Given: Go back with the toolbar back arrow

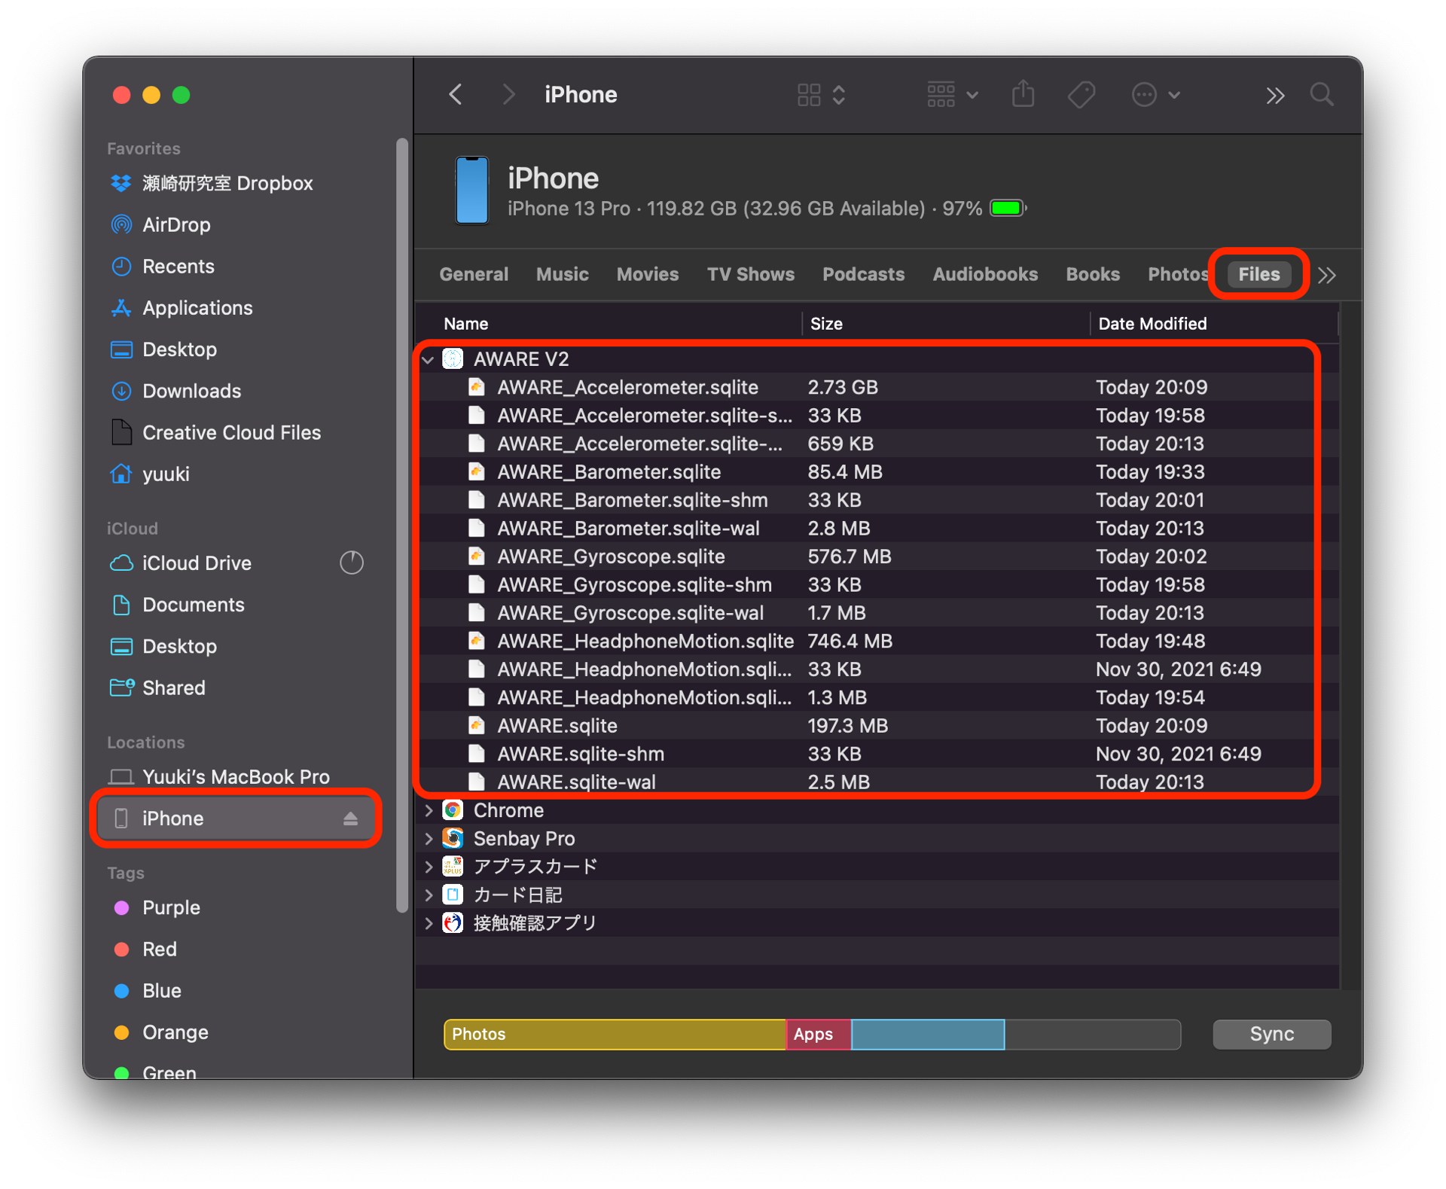Looking at the screenshot, I should point(456,95).
